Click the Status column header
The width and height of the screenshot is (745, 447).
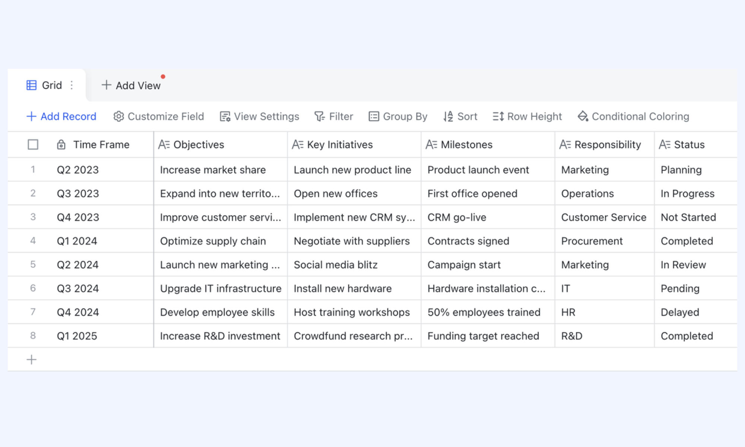point(695,145)
